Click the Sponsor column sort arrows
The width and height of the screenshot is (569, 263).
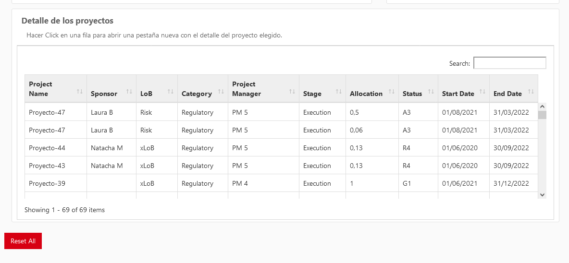(x=129, y=91)
